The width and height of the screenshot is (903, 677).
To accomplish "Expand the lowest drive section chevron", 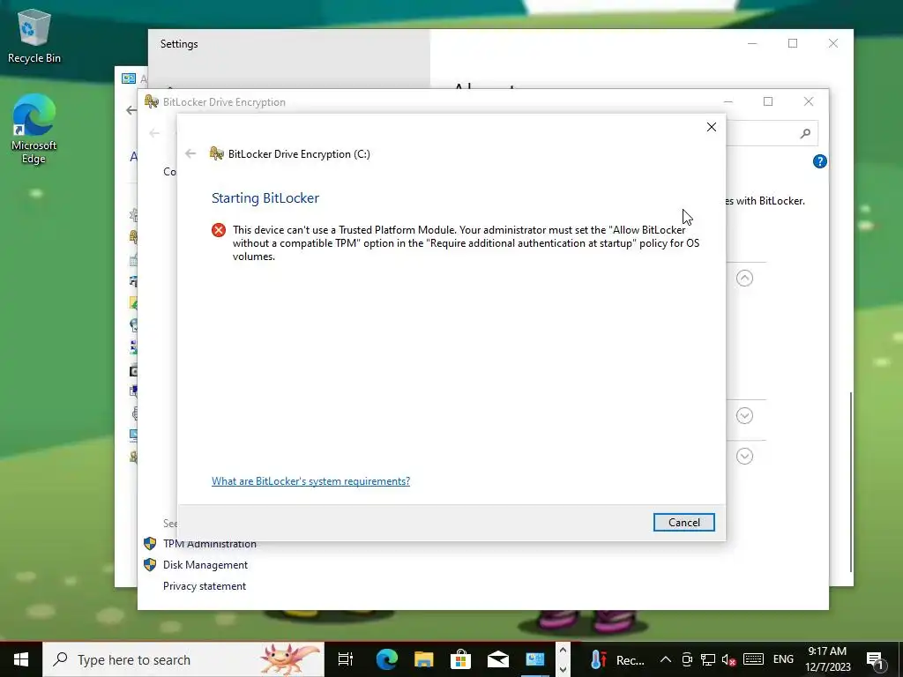I will (x=744, y=457).
